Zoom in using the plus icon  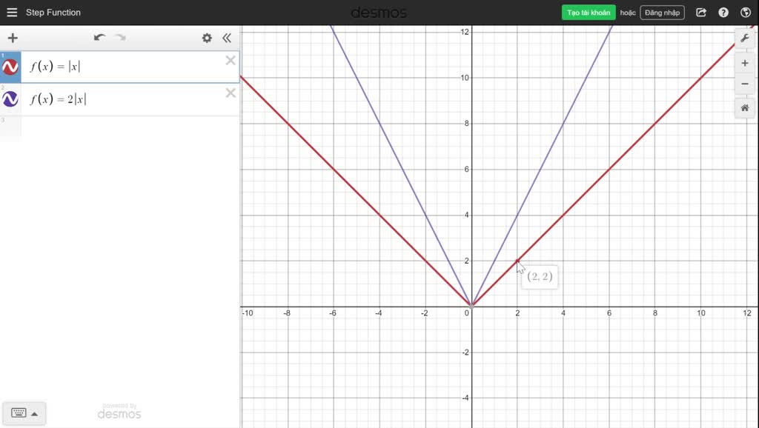click(x=745, y=62)
